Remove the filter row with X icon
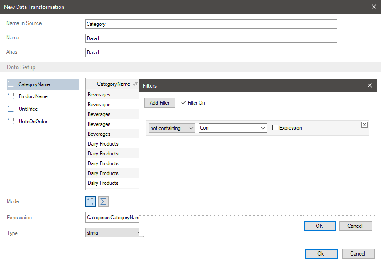This screenshot has width=381, height=264. pos(364,125)
